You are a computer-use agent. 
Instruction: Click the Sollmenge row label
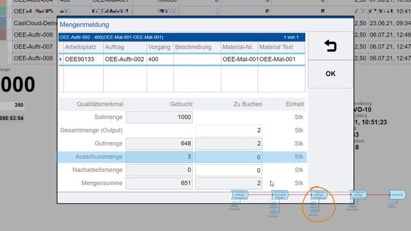pos(109,117)
